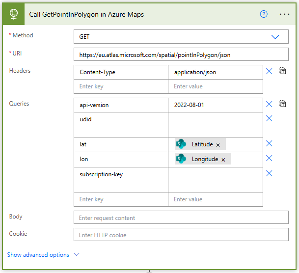
Task: Click the Cookie input field
Action: (181, 235)
